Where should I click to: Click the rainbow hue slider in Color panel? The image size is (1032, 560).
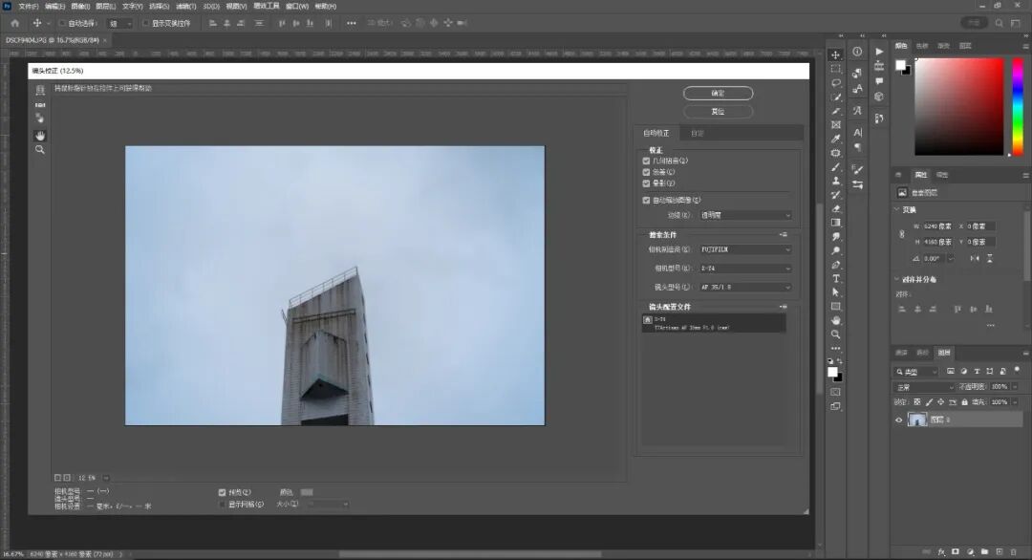pyautogui.click(x=1017, y=106)
